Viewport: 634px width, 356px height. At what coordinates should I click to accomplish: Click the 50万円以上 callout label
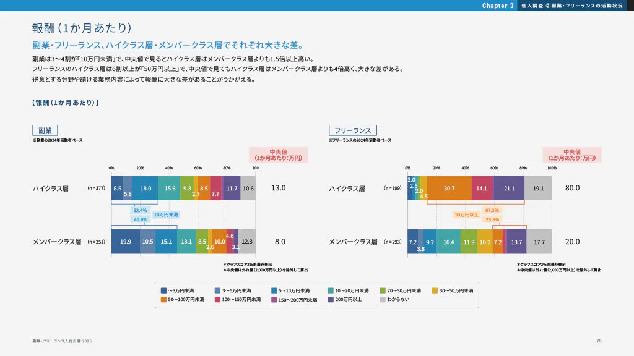click(x=466, y=214)
